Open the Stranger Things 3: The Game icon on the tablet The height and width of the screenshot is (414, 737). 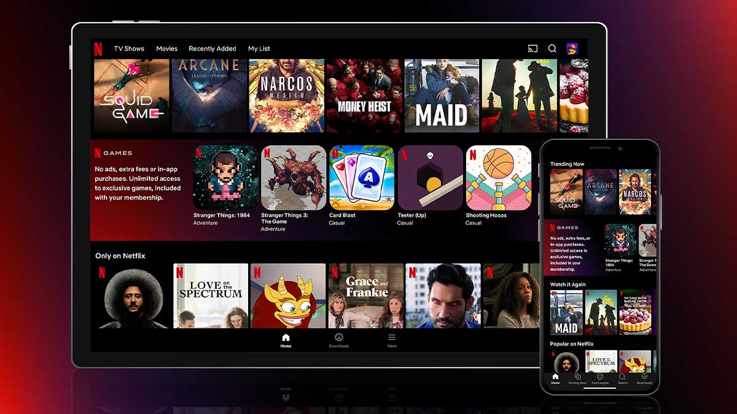click(294, 178)
